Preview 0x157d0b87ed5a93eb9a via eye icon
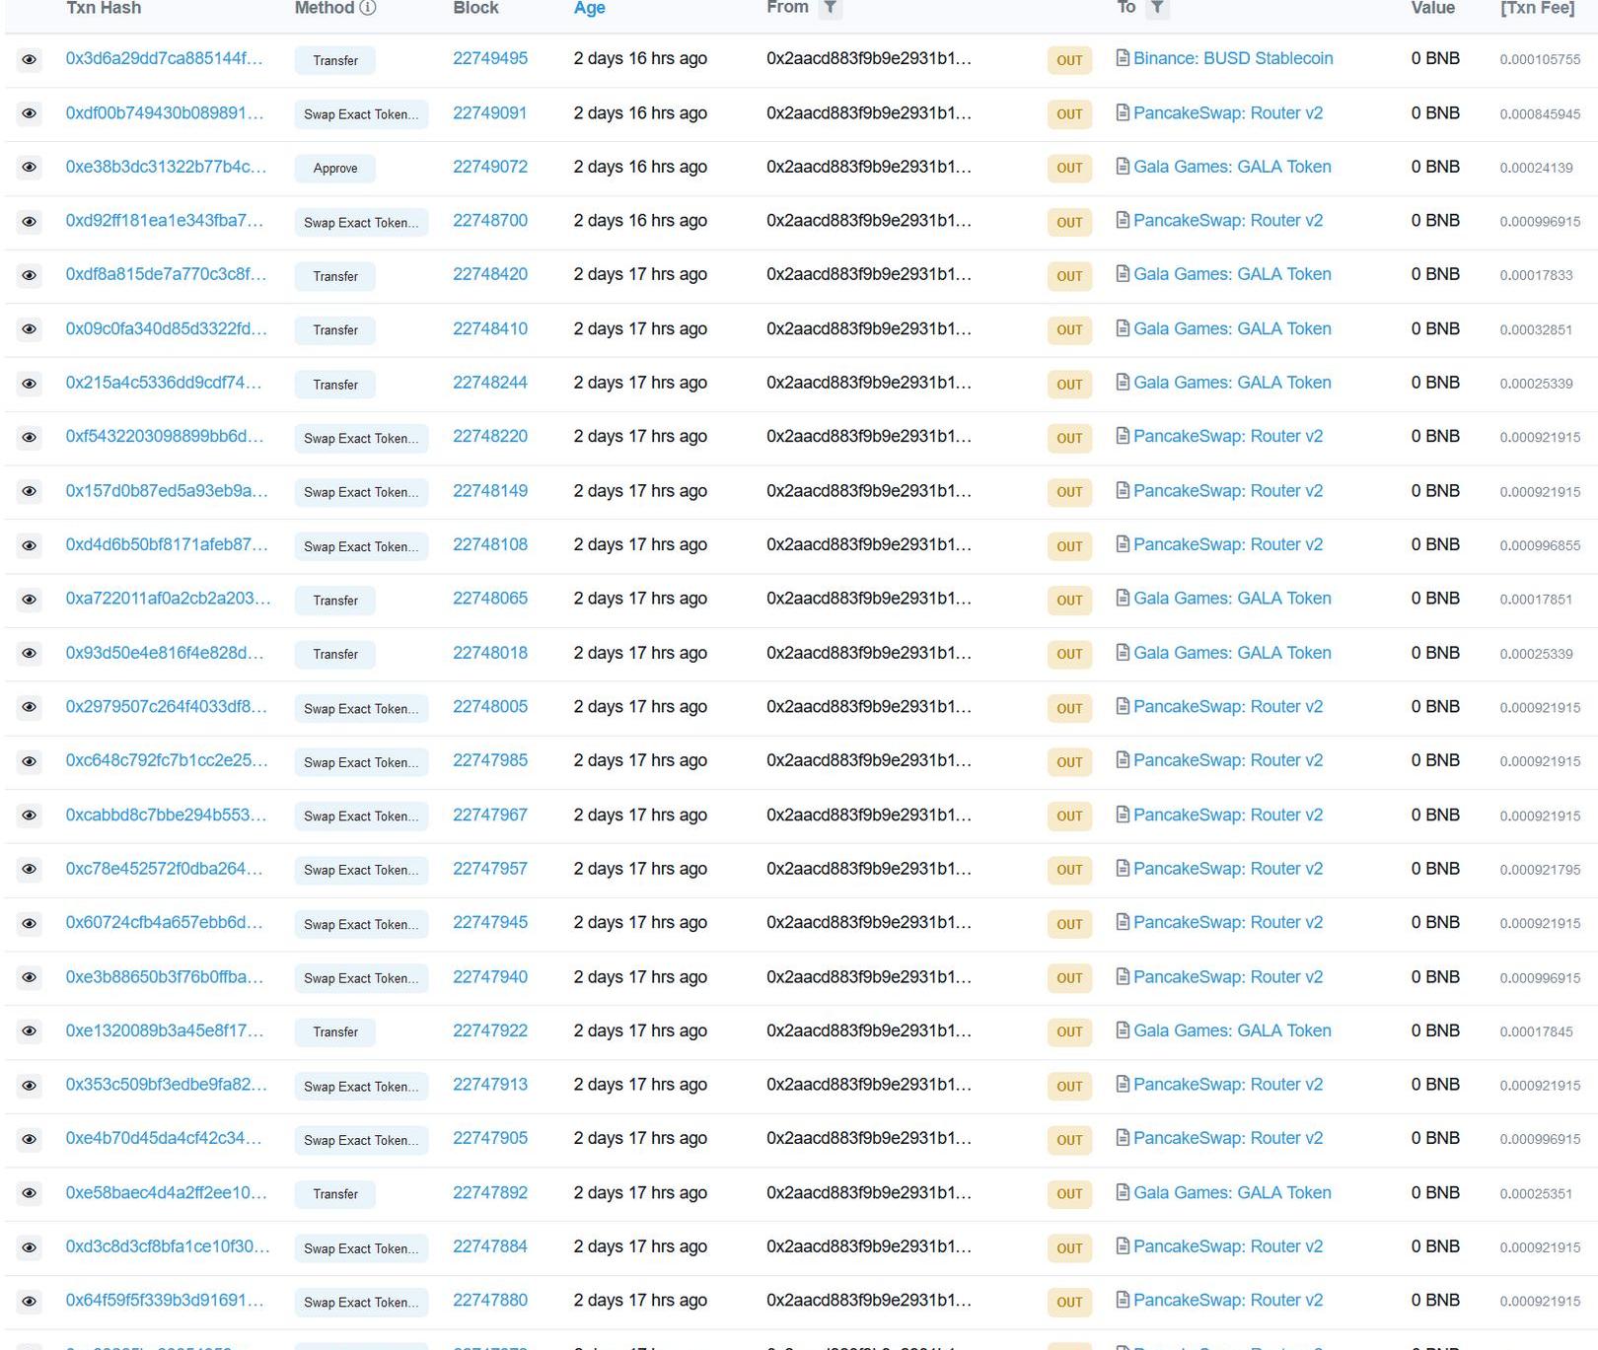 (30, 492)
